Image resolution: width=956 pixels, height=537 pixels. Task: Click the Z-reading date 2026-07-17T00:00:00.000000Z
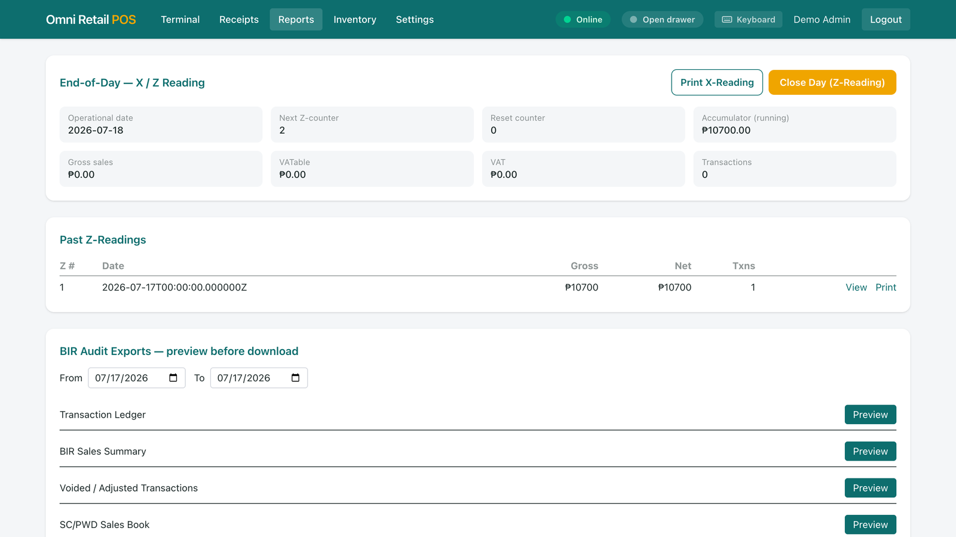pos(174,288)
